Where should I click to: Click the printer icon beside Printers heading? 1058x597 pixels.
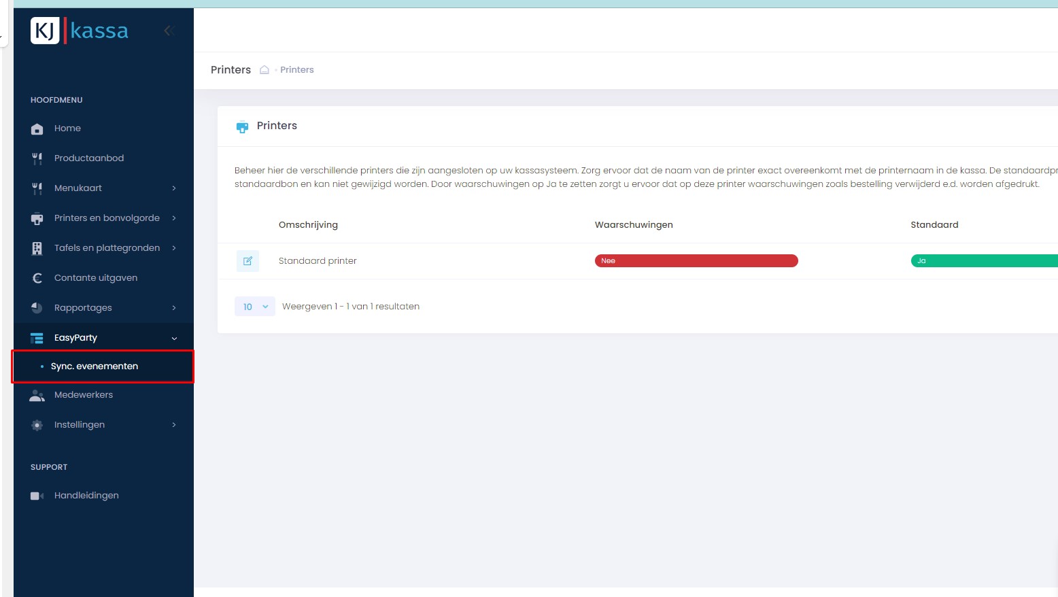click(242, 126)
